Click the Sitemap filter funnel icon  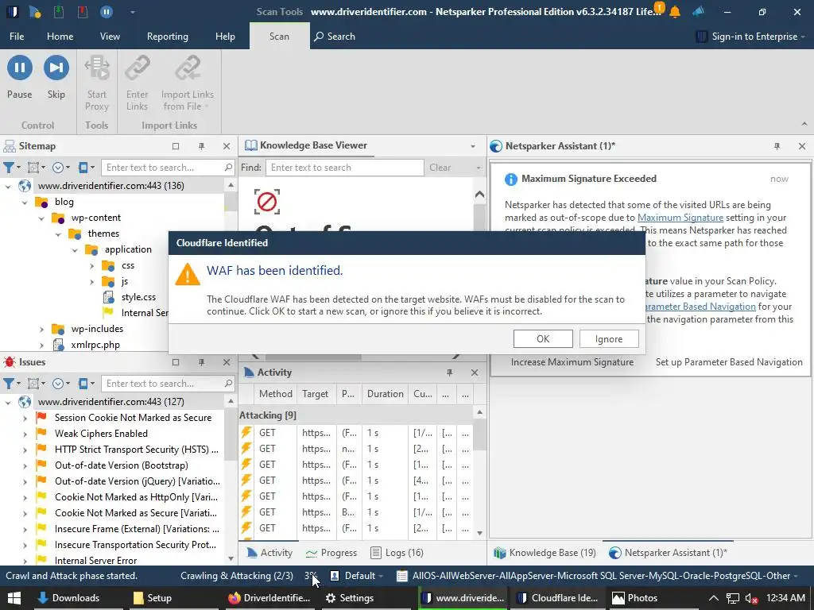pyautogui.click(x=9, y=168)
